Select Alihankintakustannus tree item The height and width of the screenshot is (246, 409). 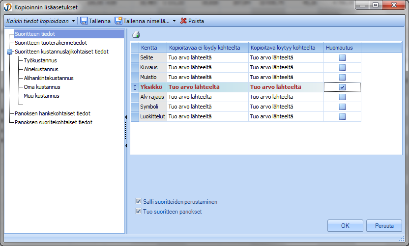(49, 78)
